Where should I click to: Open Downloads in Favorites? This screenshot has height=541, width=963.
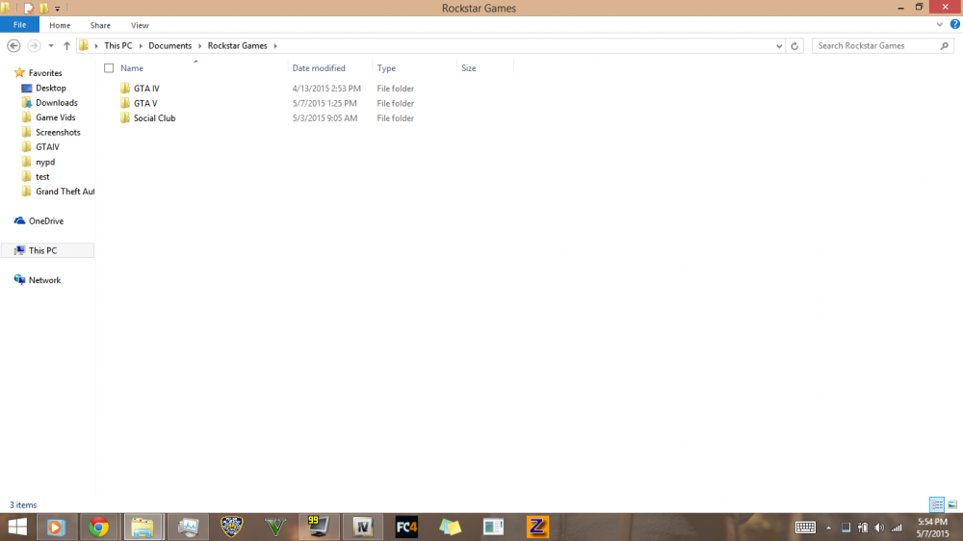57,103
